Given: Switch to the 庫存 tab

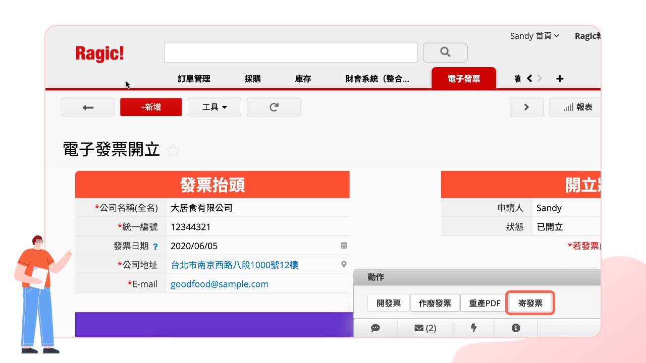Looking at the screenshot, I should (303, 79).
